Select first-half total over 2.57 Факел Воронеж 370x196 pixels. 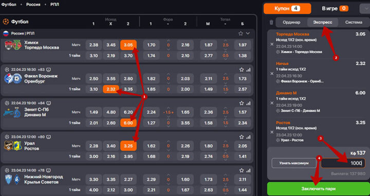click(x=243, y=89)
